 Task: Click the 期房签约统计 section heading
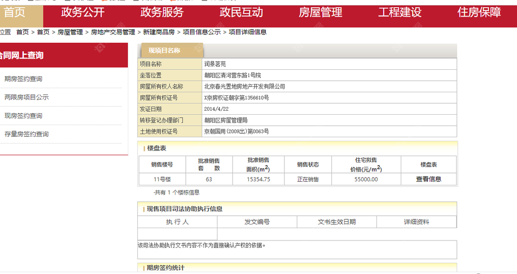165,268
